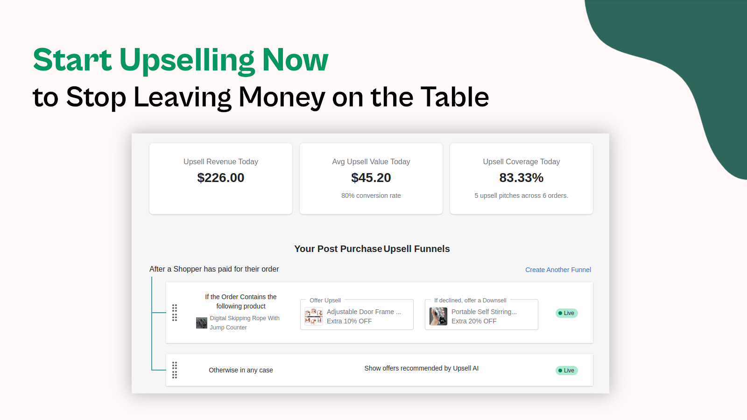Click the green dot inside the second Live badge

[x=561, y=371]
